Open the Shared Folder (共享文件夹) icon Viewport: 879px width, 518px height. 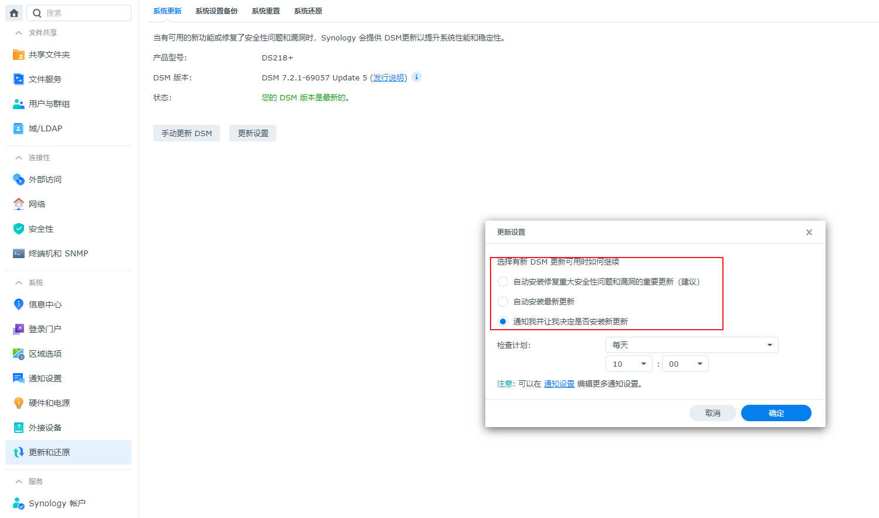(x=19, y=55)
